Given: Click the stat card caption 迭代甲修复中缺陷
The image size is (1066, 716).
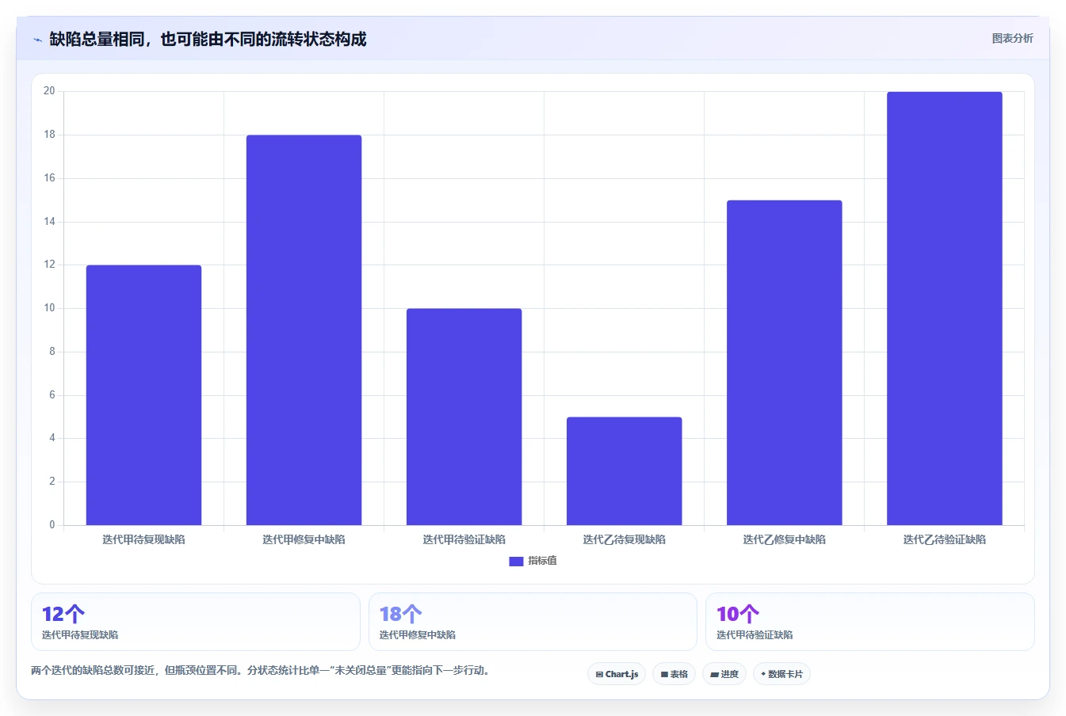Looking at the screenshot, I should pos(418,635).
